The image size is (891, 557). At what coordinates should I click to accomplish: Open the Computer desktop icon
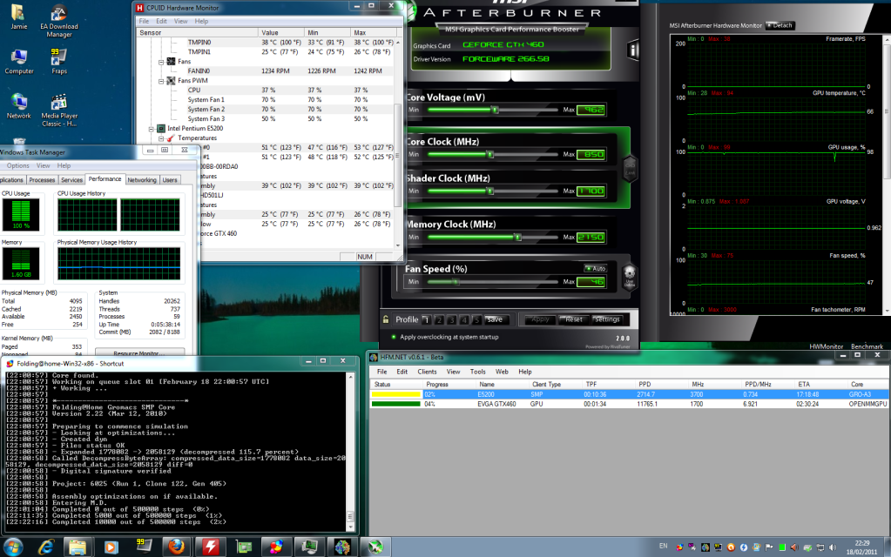point(19,62)
